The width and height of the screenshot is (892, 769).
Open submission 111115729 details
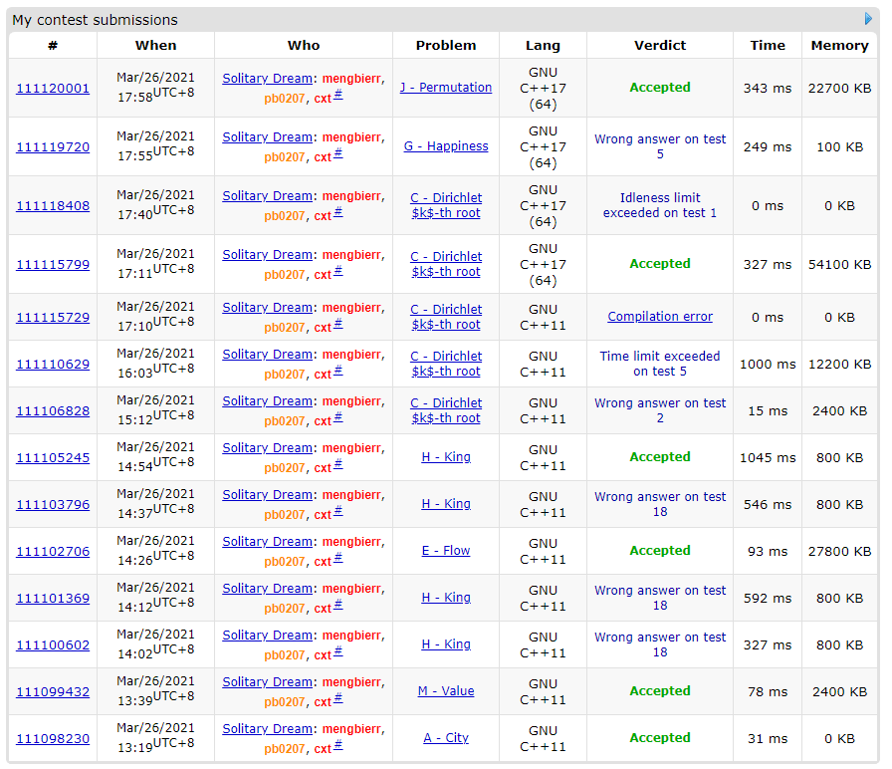coord(53,317)
